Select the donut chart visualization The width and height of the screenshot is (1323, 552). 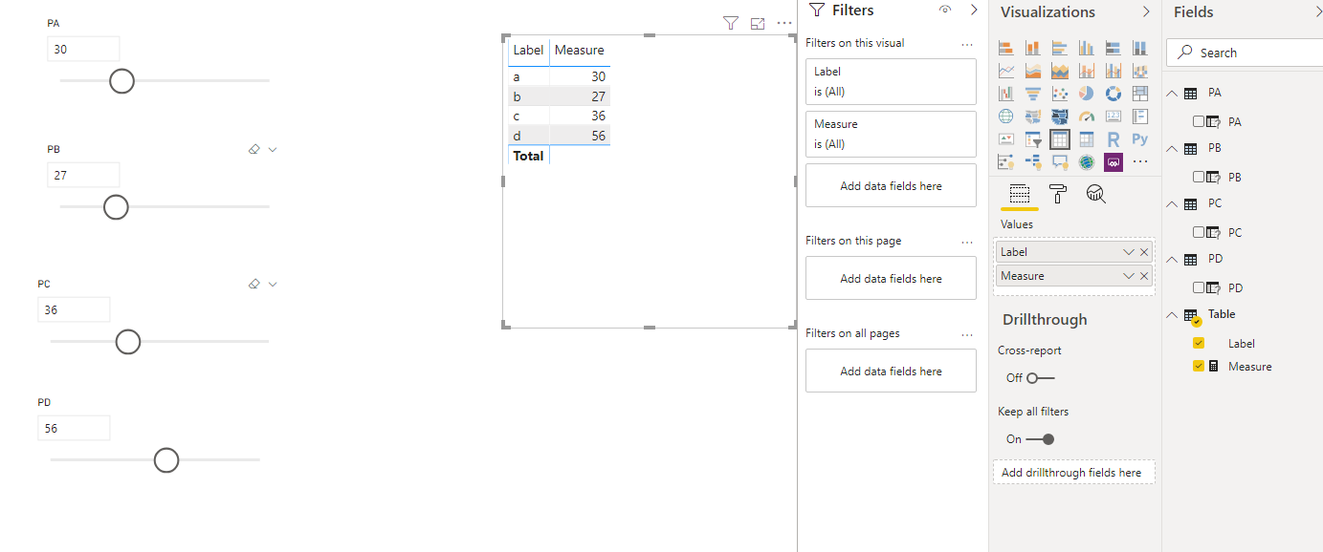coord(1113,94)
